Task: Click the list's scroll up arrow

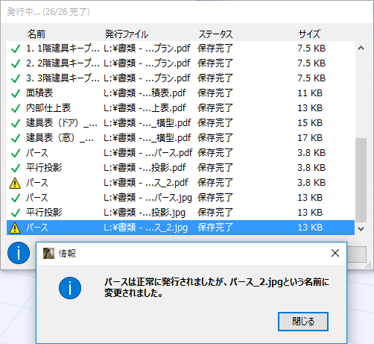Action: [361, 49]
